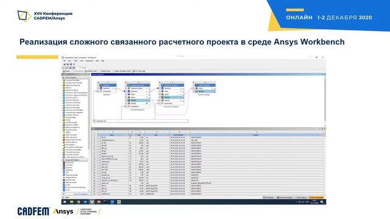
Task: Select Topology Optimization in the Toolbox list
Action: (x=74, y=150)
